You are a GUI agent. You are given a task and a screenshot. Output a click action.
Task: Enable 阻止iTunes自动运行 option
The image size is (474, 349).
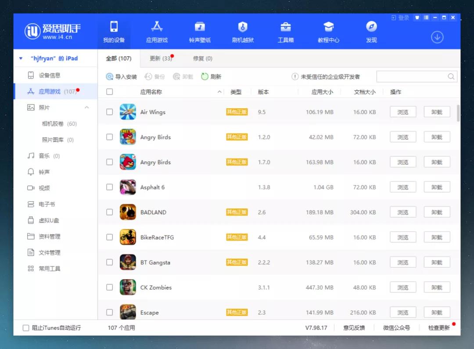click(25, 327)
